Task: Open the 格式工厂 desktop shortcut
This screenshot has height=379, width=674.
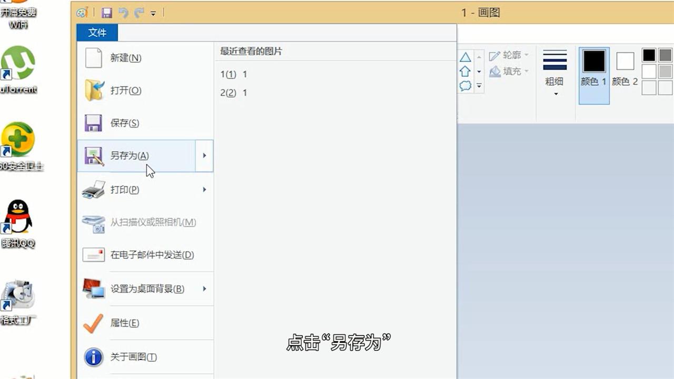Action: (x=18, y=302)
